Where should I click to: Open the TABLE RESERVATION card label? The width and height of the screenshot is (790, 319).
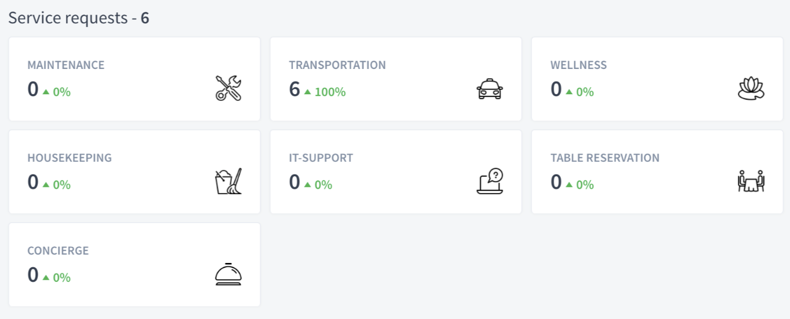pos(605,158)
